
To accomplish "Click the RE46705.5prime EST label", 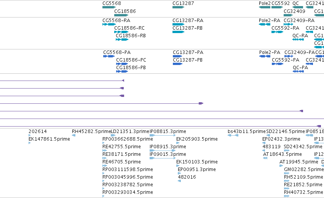I will pos(121,162).
